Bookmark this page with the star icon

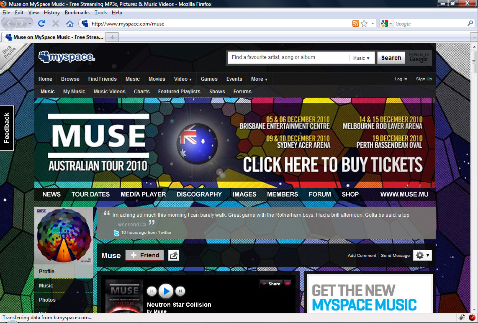click(364, 23)
